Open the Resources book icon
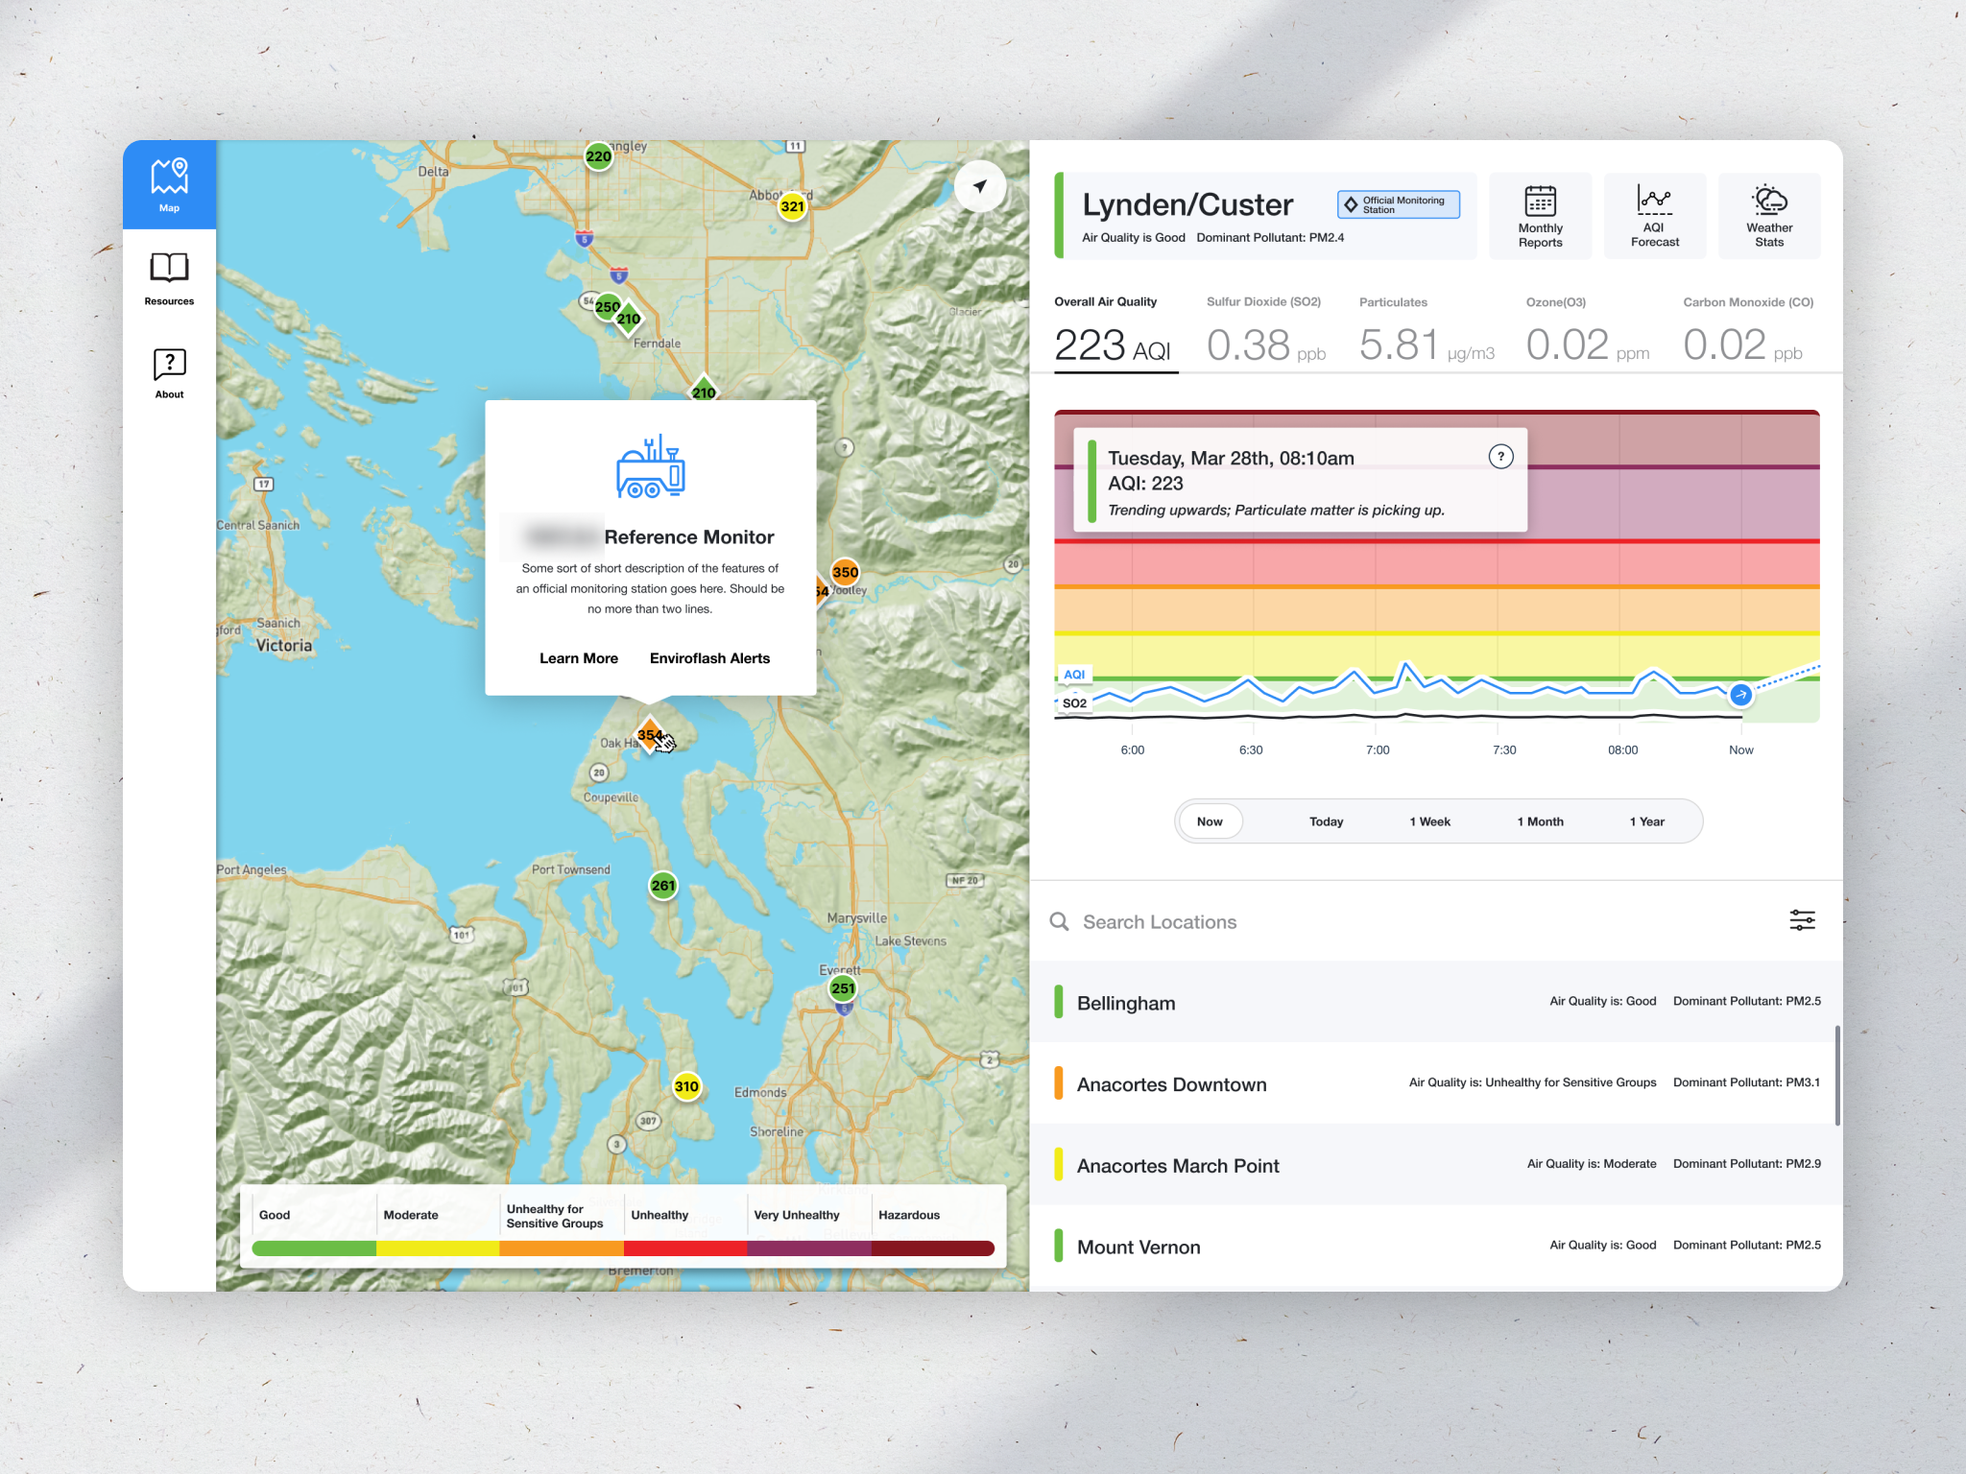1966x1474 pixels. coord(169,268)
